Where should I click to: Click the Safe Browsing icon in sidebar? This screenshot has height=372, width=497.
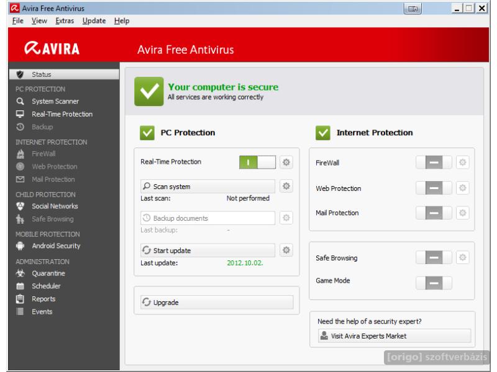(20, 219)
